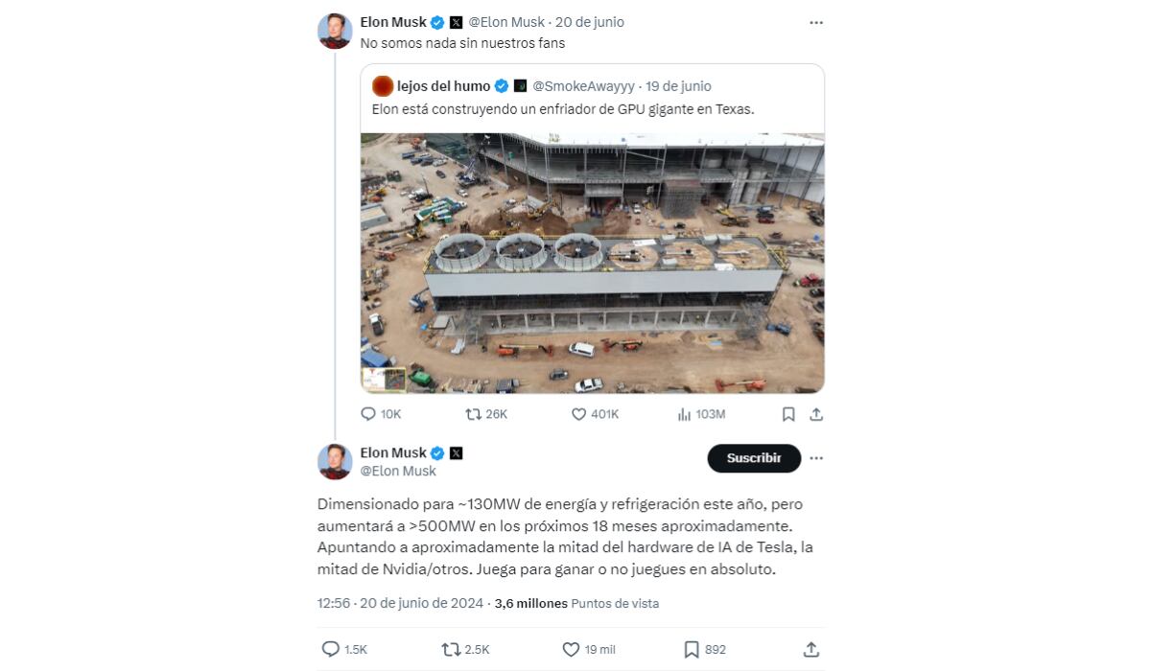Like the main post with 19 mil likes
This screenshot has height=671, width=1151.
tap(571, 649)
